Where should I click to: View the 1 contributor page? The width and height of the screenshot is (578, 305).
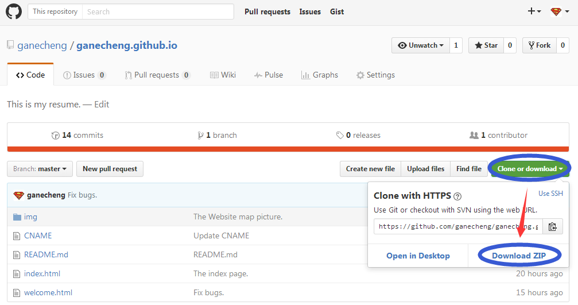[498, 136]
